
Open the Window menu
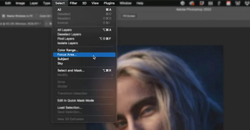pyautogui.click(x=126, y=3)
